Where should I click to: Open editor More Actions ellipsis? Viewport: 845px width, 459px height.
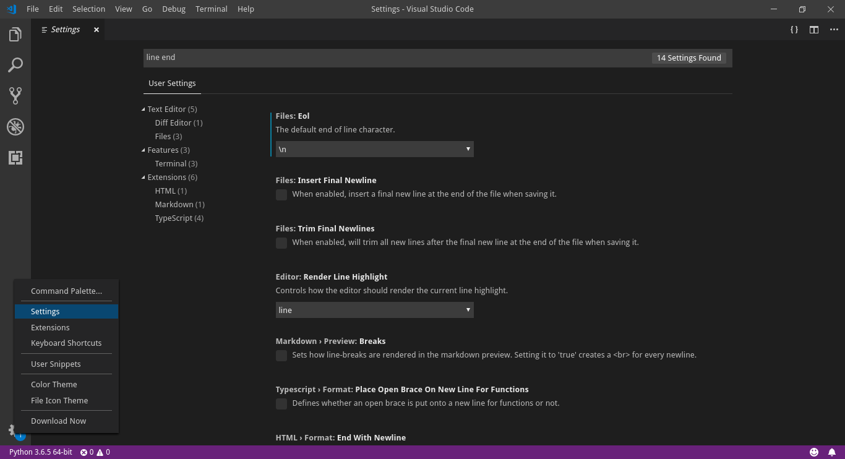point(834,30)
